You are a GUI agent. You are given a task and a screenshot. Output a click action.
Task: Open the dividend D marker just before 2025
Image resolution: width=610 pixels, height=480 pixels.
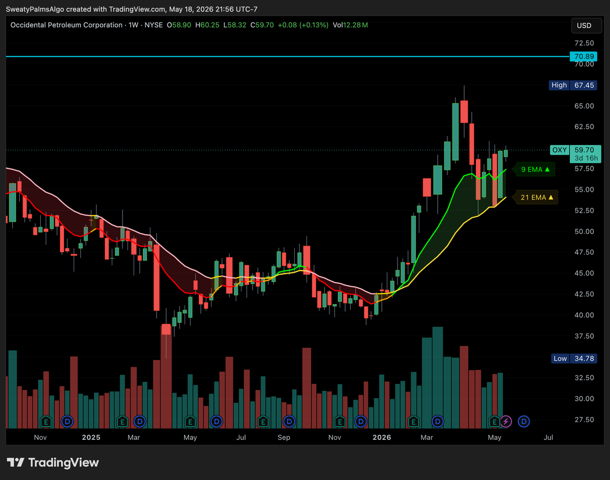(67, 421)
